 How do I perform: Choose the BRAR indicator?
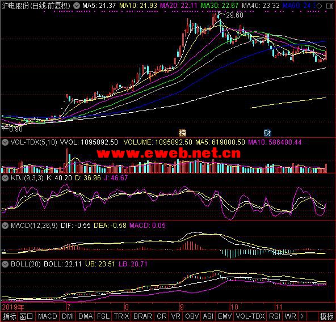[x=142, y=316]
